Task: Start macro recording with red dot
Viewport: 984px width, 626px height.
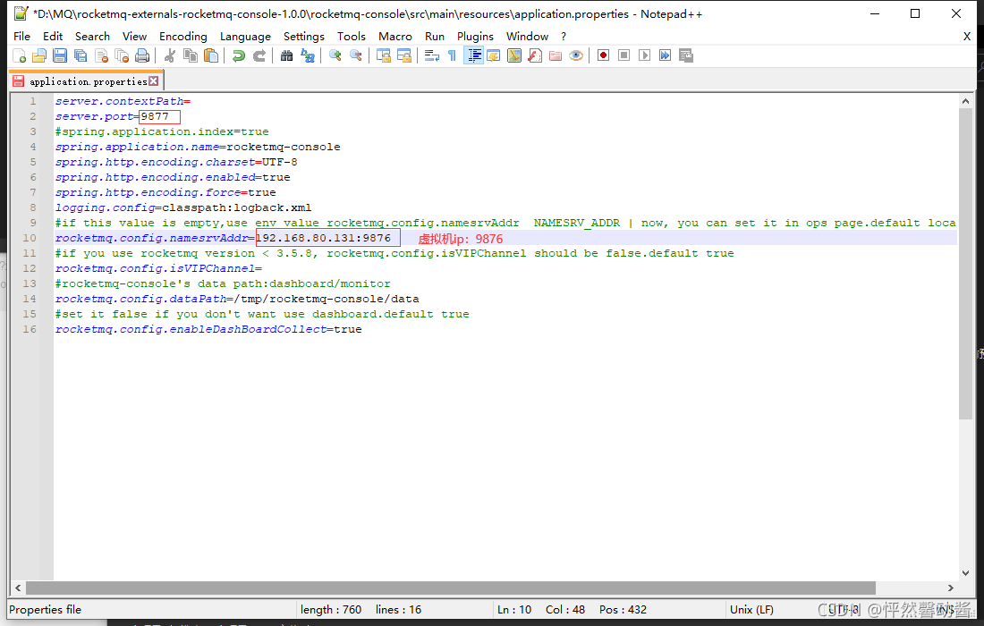Action: (x=603, y=55)
